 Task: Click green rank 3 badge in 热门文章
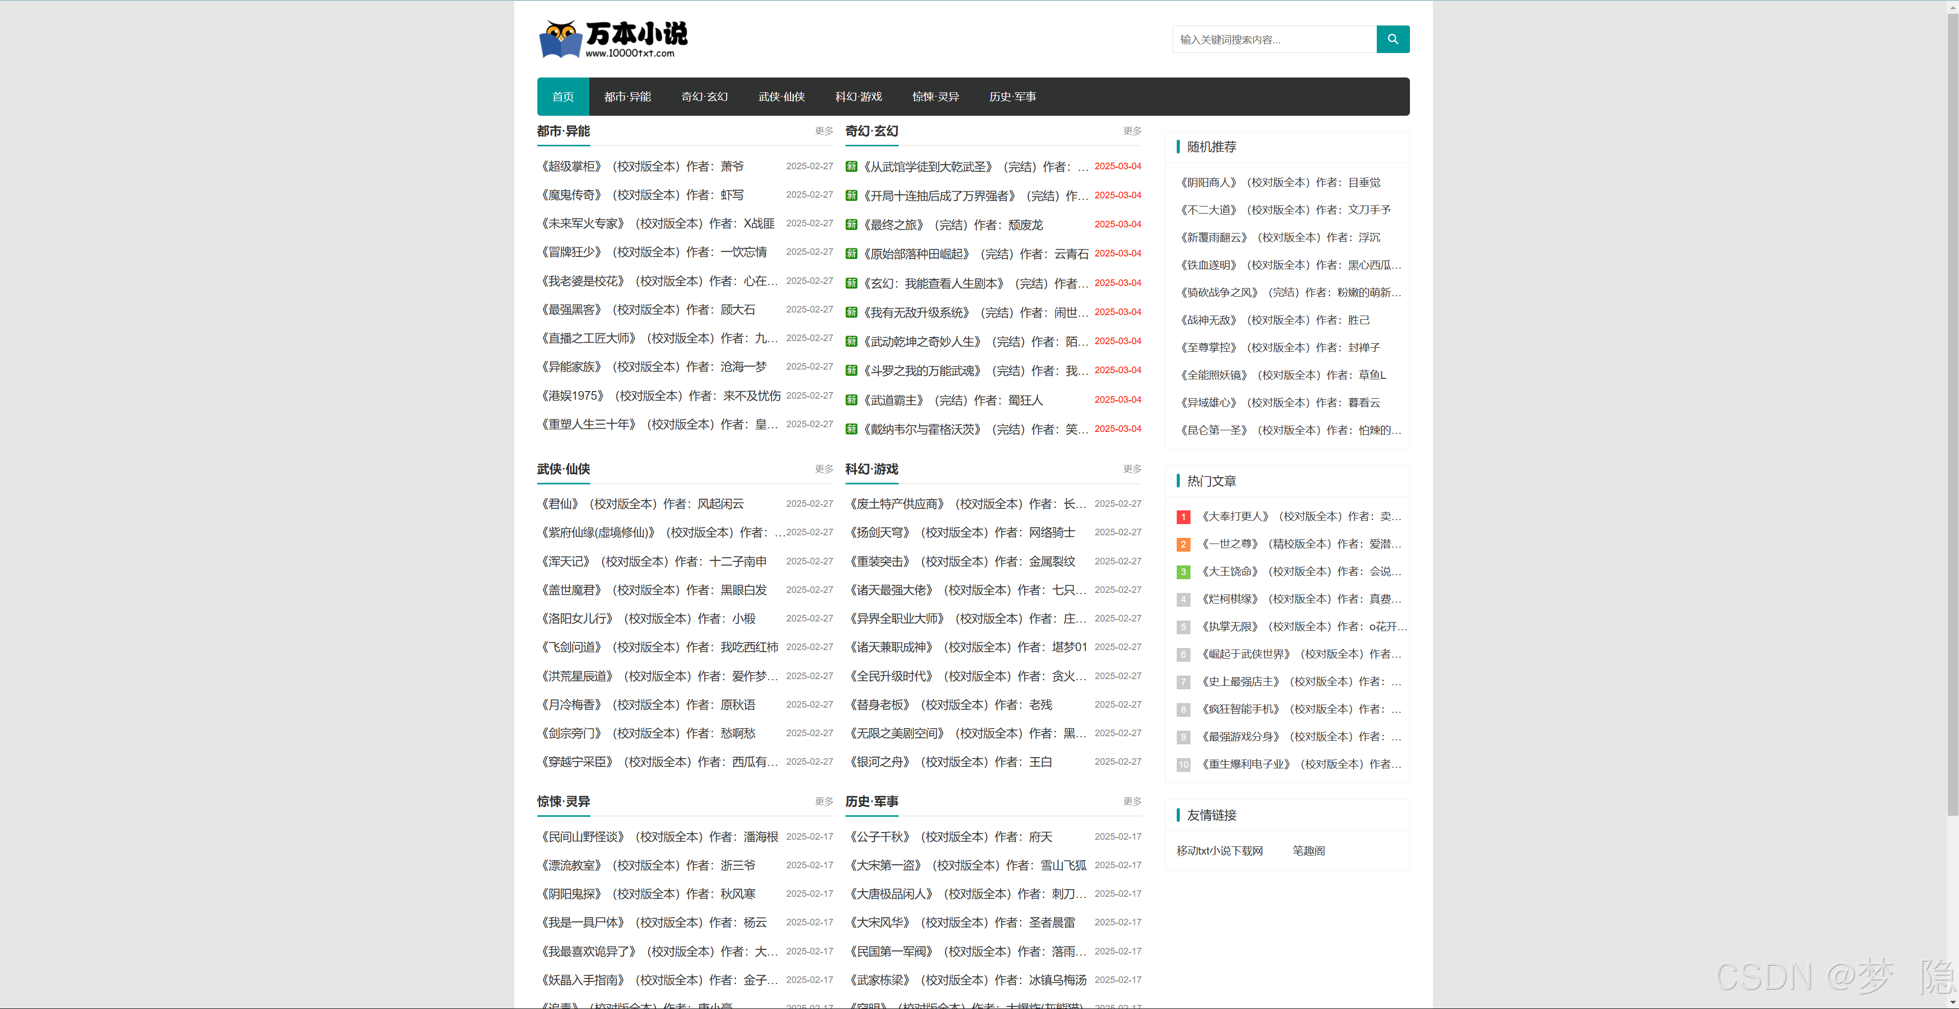tap(1183, 572)
